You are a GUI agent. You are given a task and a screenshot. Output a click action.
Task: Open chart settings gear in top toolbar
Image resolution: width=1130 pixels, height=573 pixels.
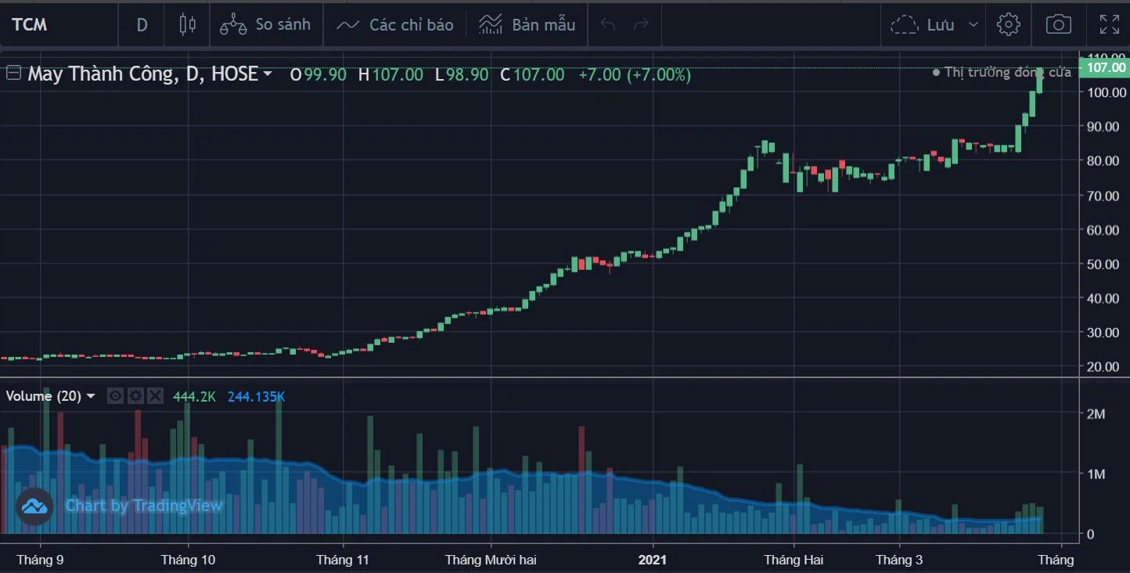(x=1008, y=24)
